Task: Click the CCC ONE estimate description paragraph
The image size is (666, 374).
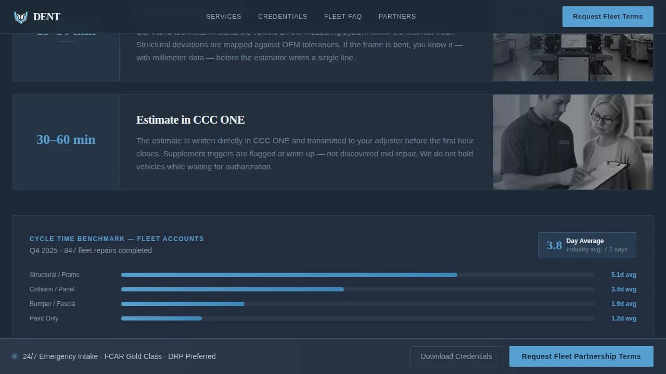Action: click(305, 154)
